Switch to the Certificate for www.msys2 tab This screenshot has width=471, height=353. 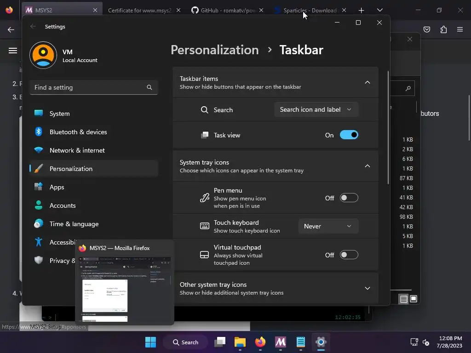pos(140,10)
